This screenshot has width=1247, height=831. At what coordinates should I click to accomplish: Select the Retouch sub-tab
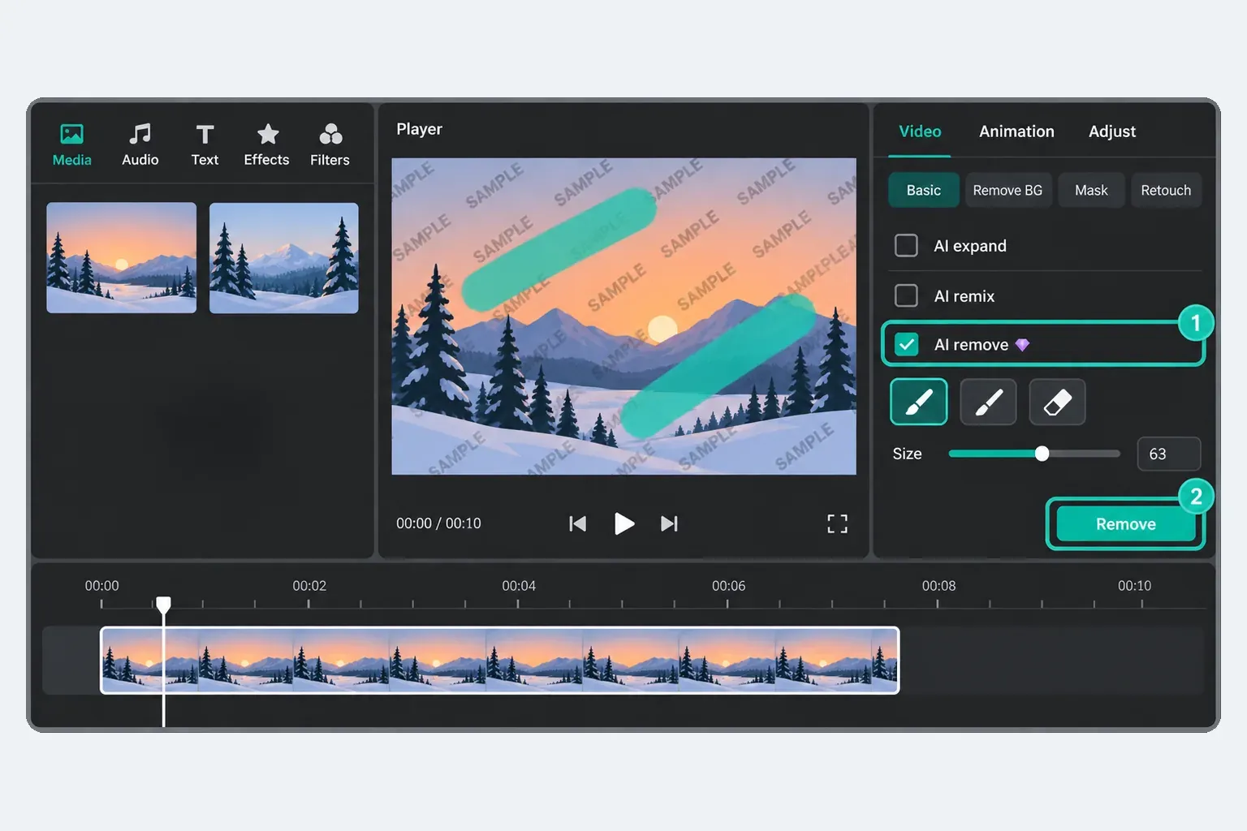pos(1166,190)
